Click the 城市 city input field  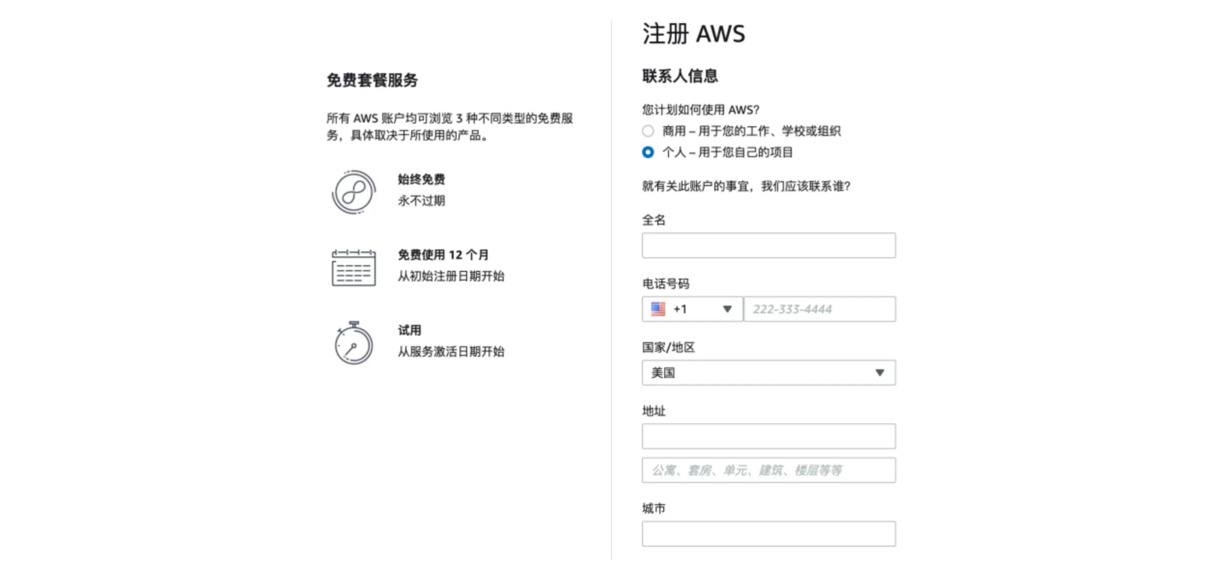[x=769, y=534]
